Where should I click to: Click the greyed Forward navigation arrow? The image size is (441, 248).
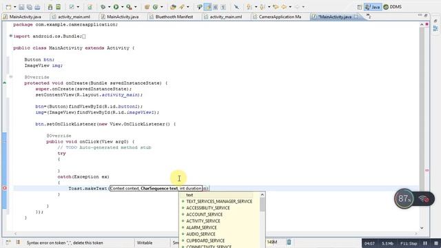297,7
